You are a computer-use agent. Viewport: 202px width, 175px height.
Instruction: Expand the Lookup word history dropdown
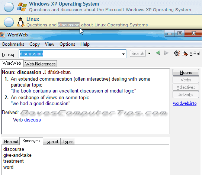point(123,54)
